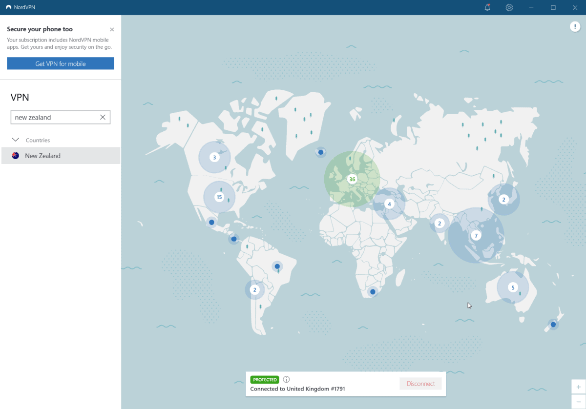
Task: Click the South Africa server pin
Action: (x=373, y=292)
